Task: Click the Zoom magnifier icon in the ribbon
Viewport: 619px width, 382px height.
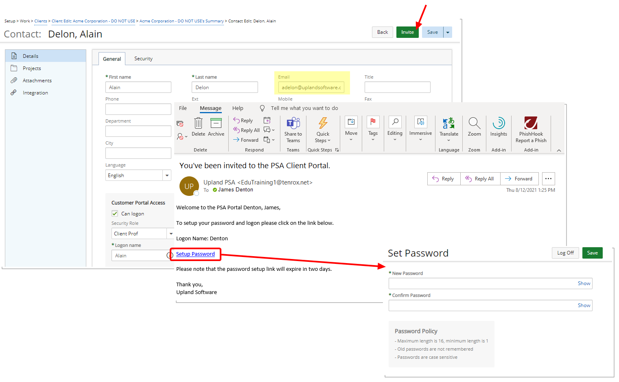Action: pyautogui.click(x=474, y=123)
